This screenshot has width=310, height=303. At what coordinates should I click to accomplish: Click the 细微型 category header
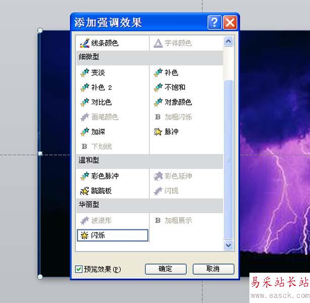tap(149, 58)
